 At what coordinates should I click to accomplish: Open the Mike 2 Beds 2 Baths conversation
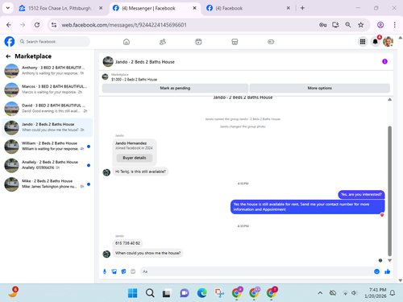coord(48,184)
